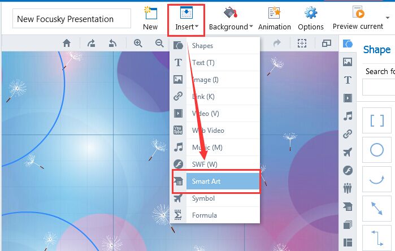Open Link panel in right sidebar

pos(348,134)
